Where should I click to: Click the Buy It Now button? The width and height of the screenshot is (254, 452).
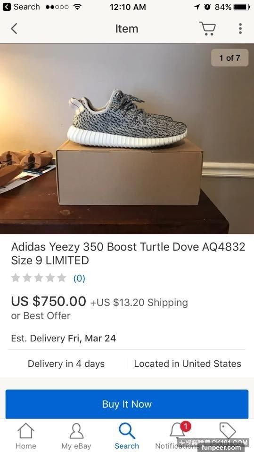point(127,404)
